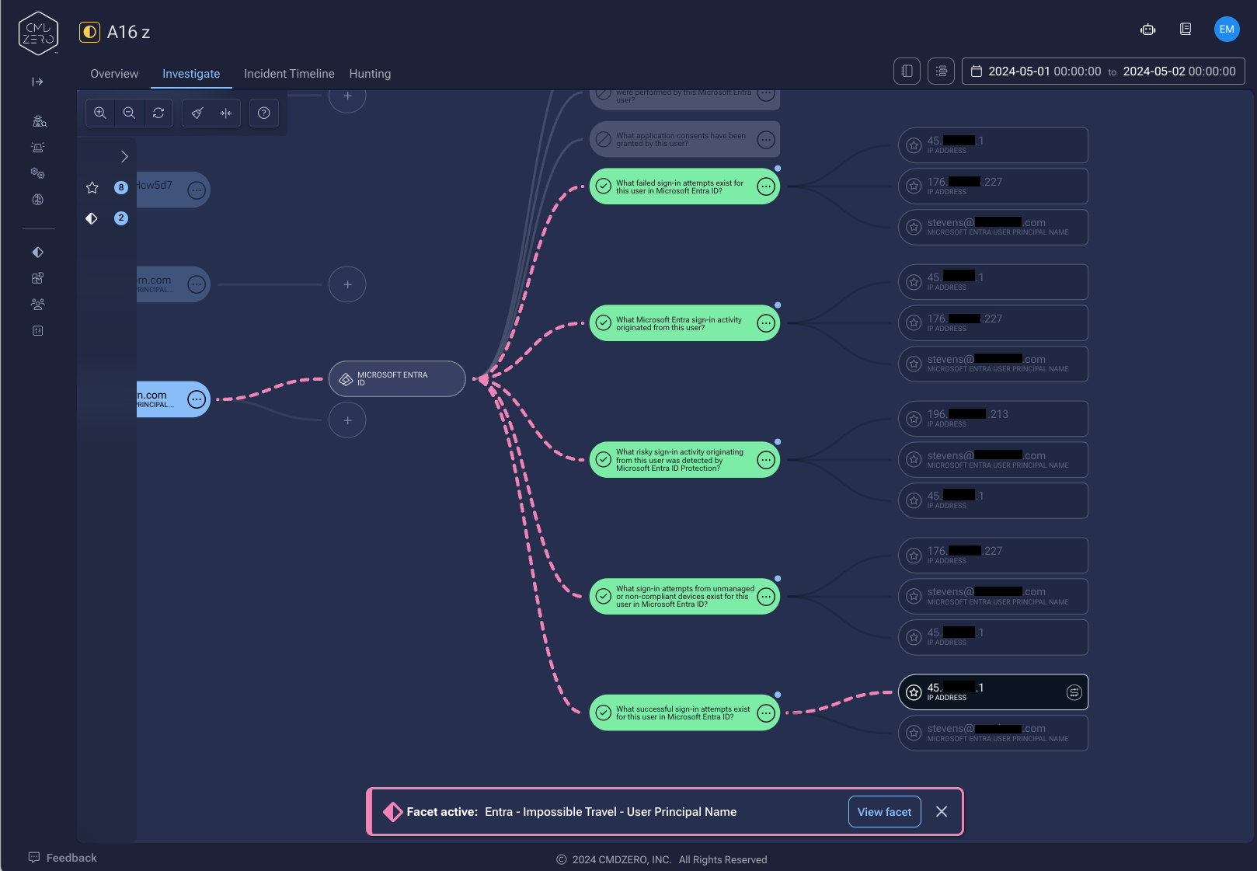
Task: Click the broom clean-up tool
Action: click(x=197, y=113)
